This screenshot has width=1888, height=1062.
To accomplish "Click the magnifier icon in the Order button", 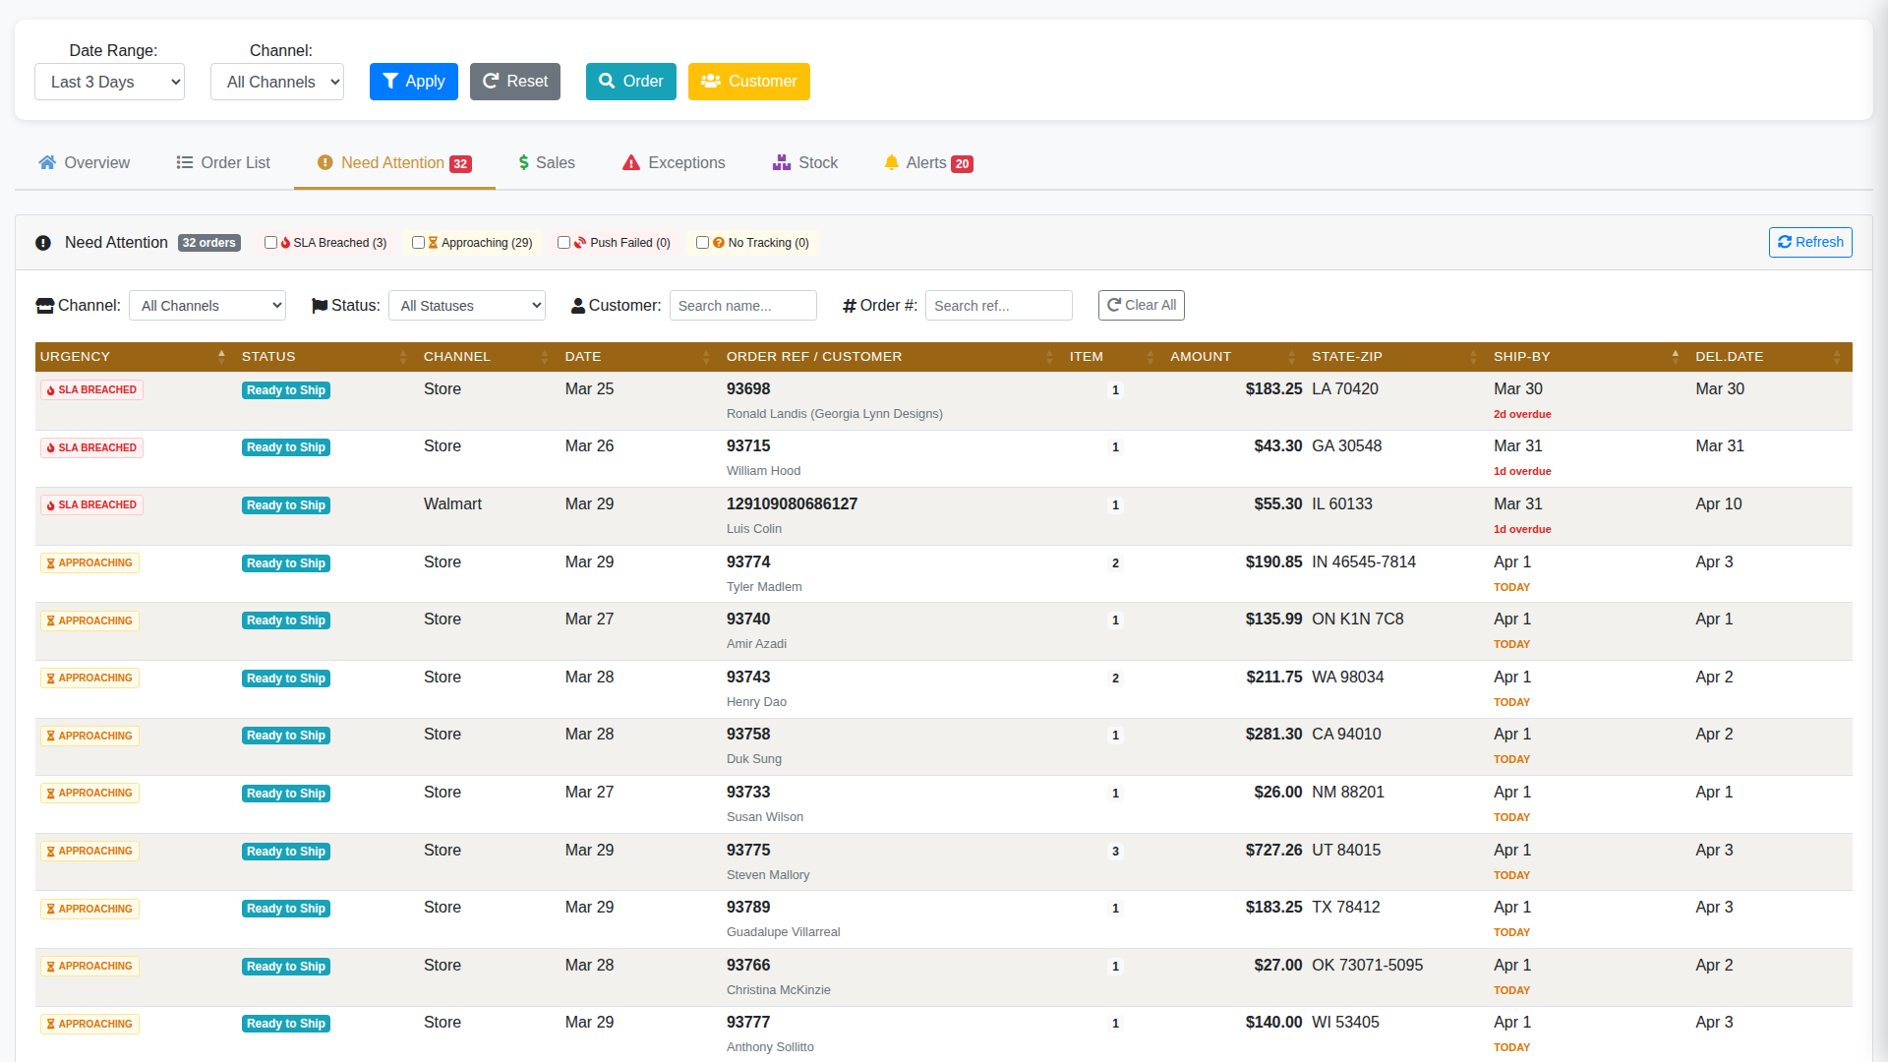I will 606,82.
